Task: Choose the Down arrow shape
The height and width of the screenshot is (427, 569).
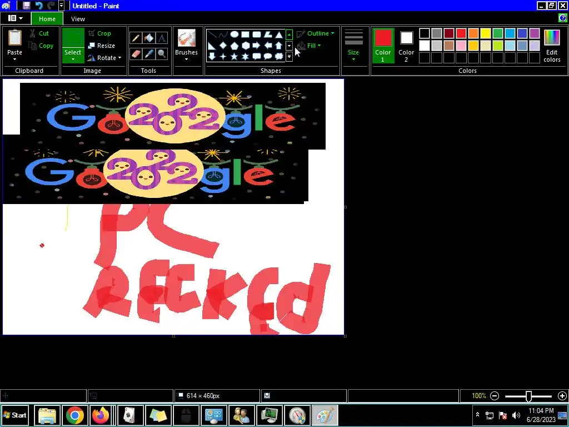Action: coord(212,56)
